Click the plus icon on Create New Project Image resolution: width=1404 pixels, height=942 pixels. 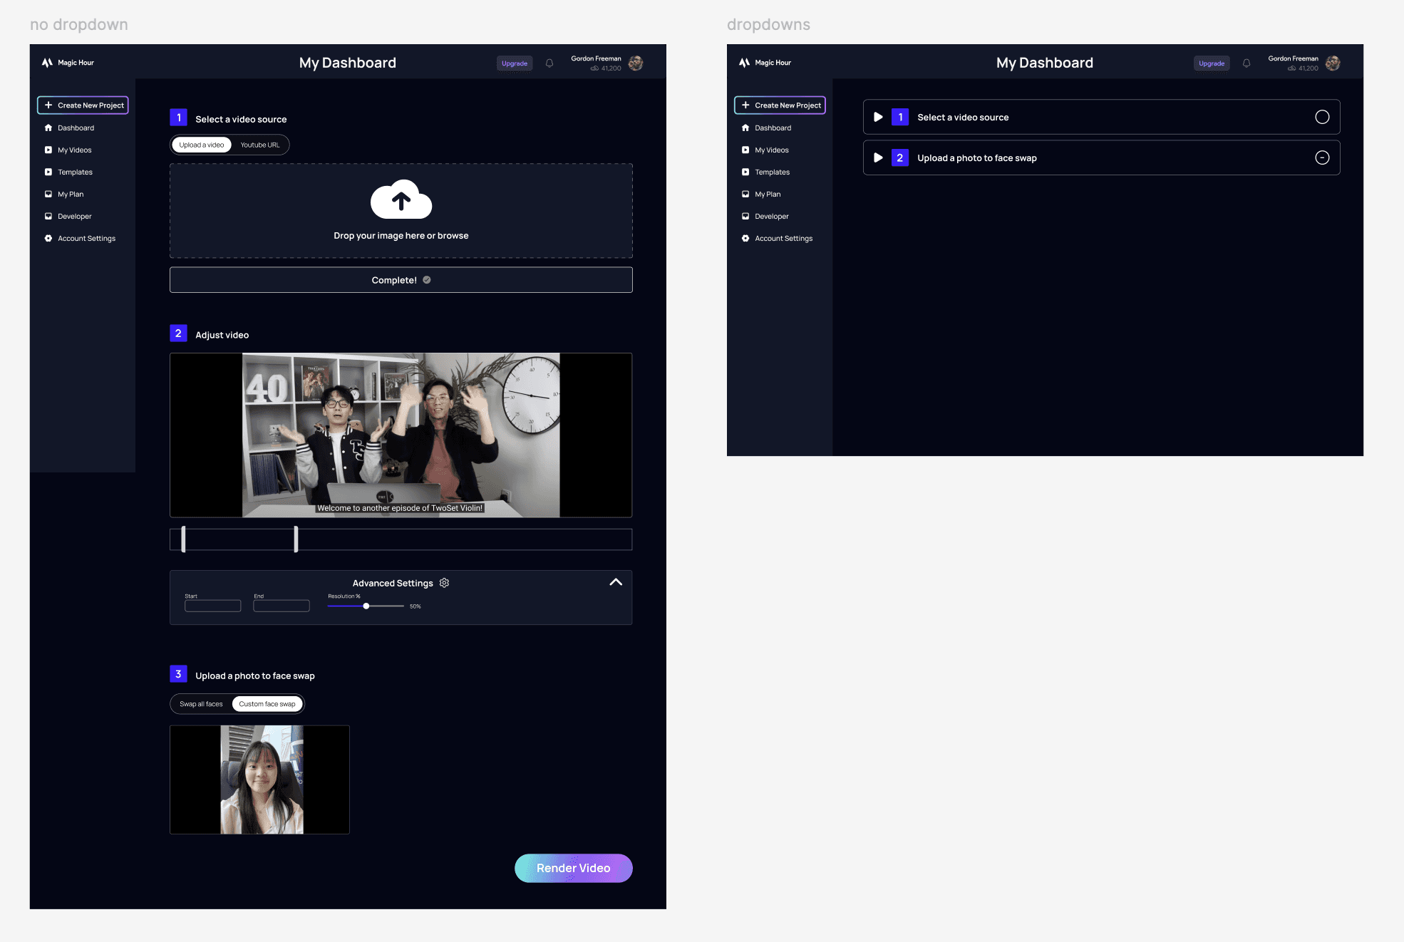(48, 105)
